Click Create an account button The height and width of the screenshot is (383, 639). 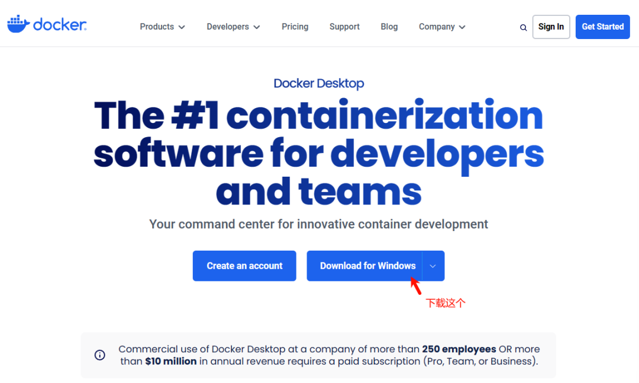[244, 266]
